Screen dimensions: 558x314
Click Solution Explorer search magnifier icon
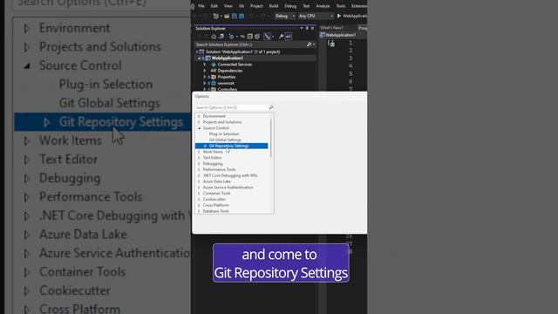[309, 44]
